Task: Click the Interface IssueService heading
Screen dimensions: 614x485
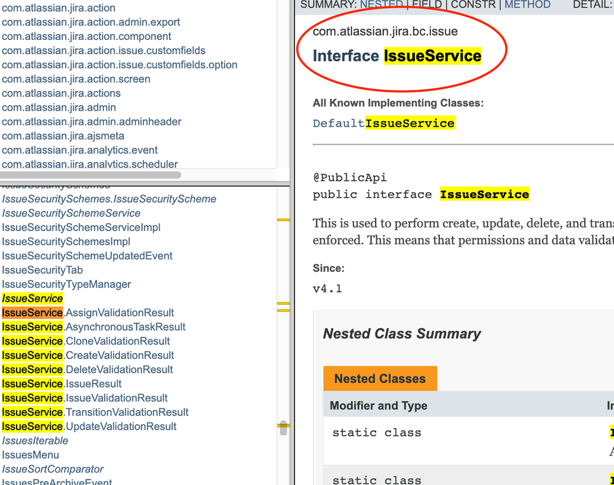Action: click(x=397, y=55)
